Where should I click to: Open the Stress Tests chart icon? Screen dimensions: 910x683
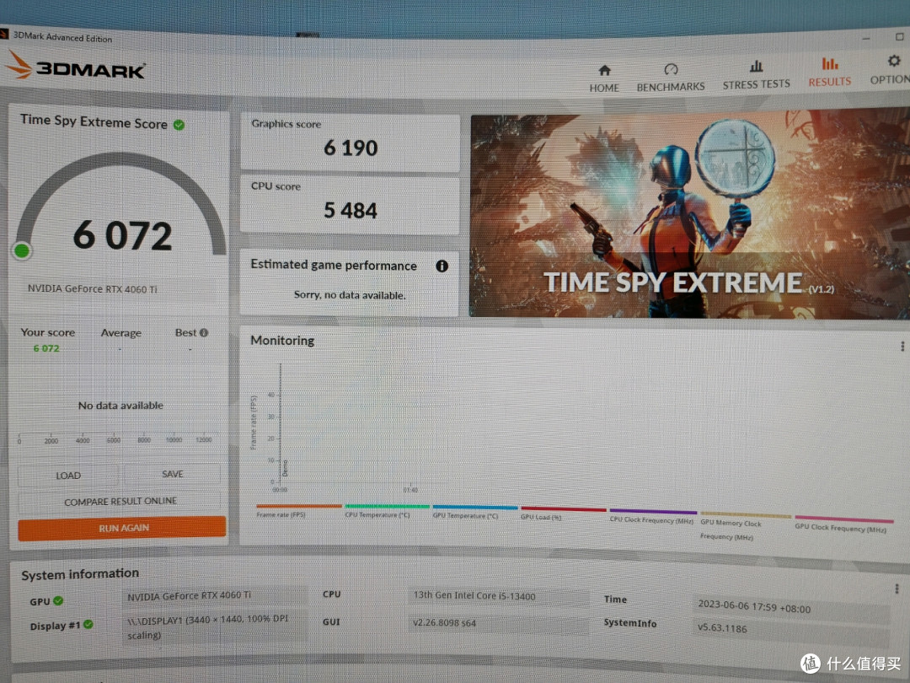tap(756, 67)
